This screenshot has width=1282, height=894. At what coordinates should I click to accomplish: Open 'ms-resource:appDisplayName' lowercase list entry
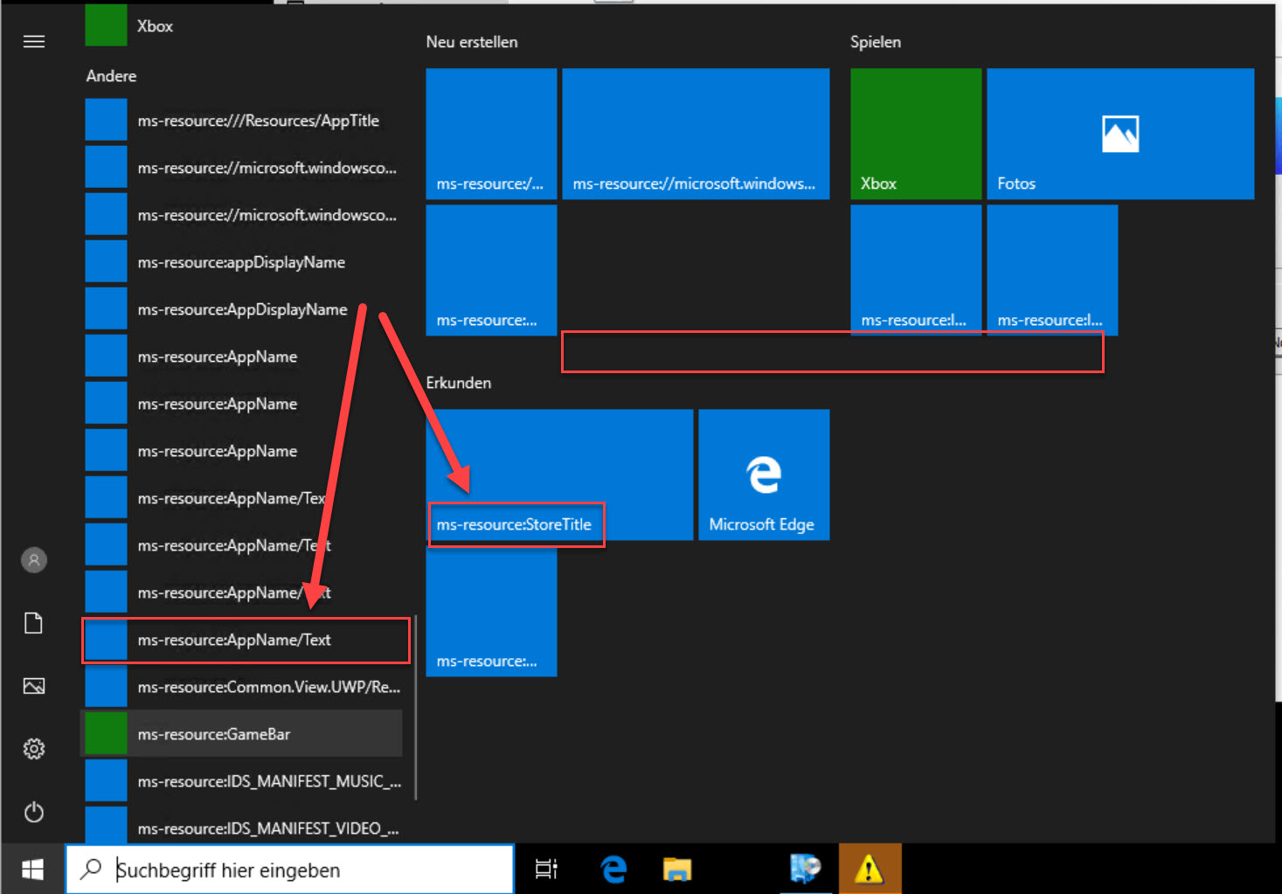tap(243, 262)
